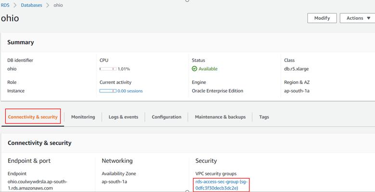Select the Connectivity & security tab
The width and height of the screenshot is (375, 192).
33,117
